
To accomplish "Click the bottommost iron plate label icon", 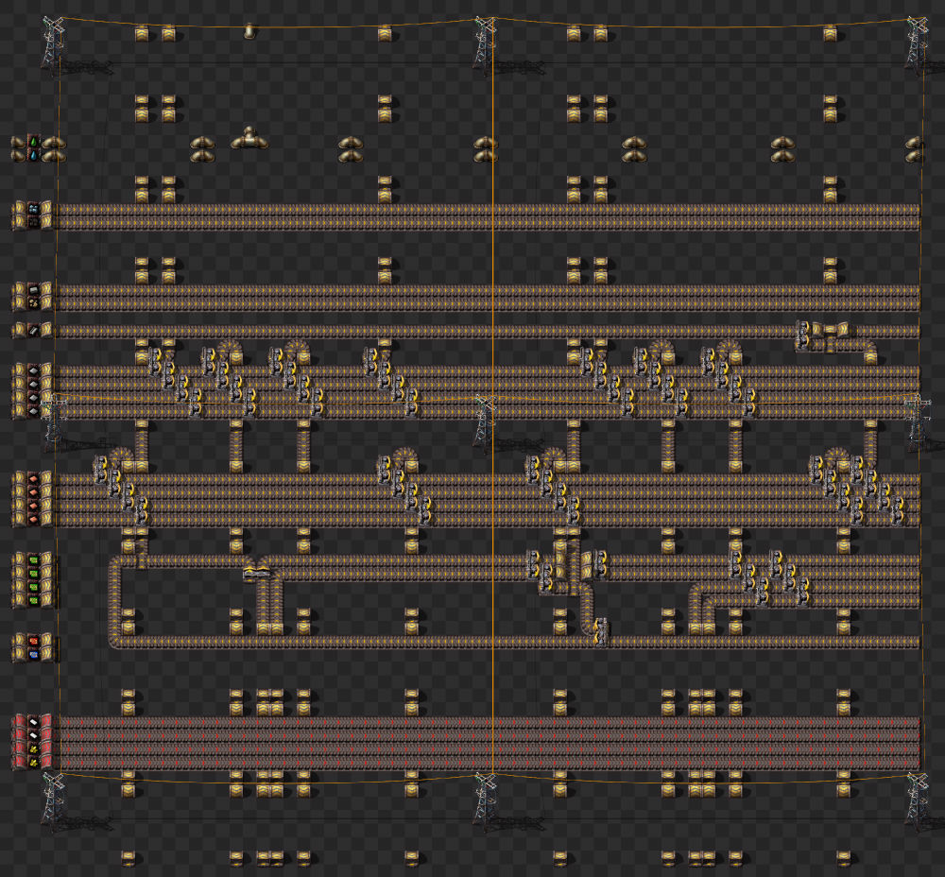I will [x=33, y=411].
